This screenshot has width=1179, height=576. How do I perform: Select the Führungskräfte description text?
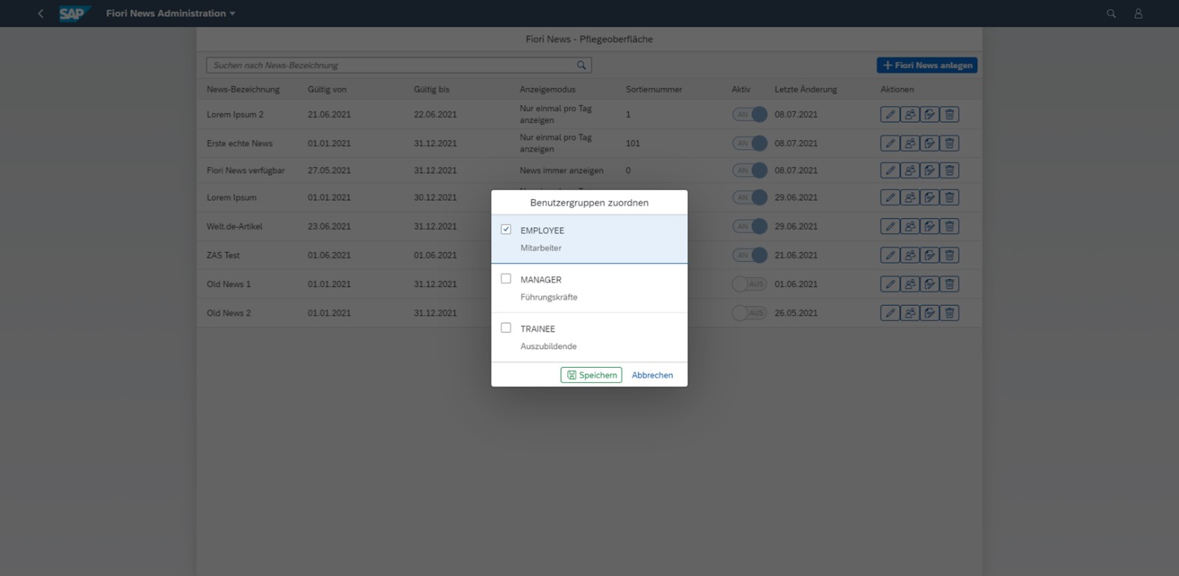(549, 297)
